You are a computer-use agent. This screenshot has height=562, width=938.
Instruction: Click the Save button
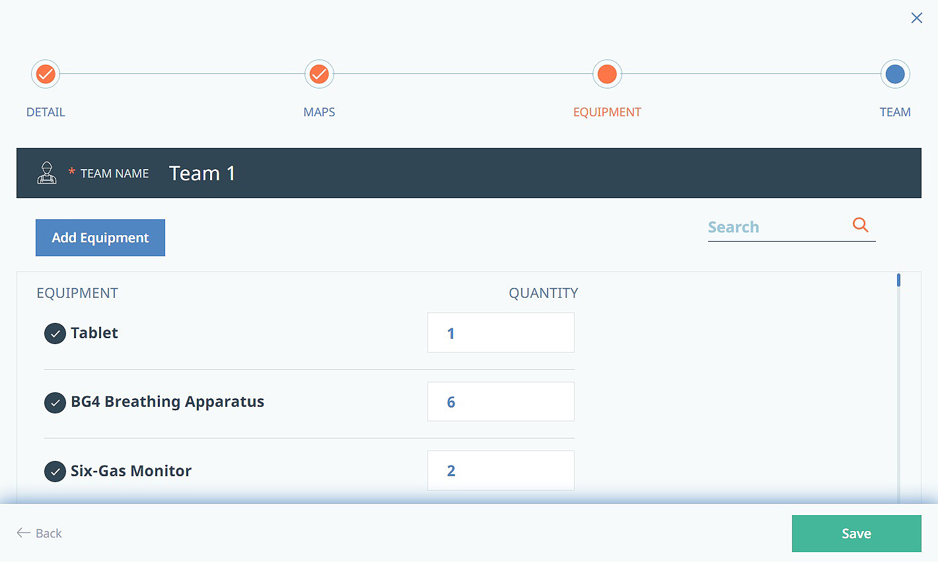[x=856, y=534]
